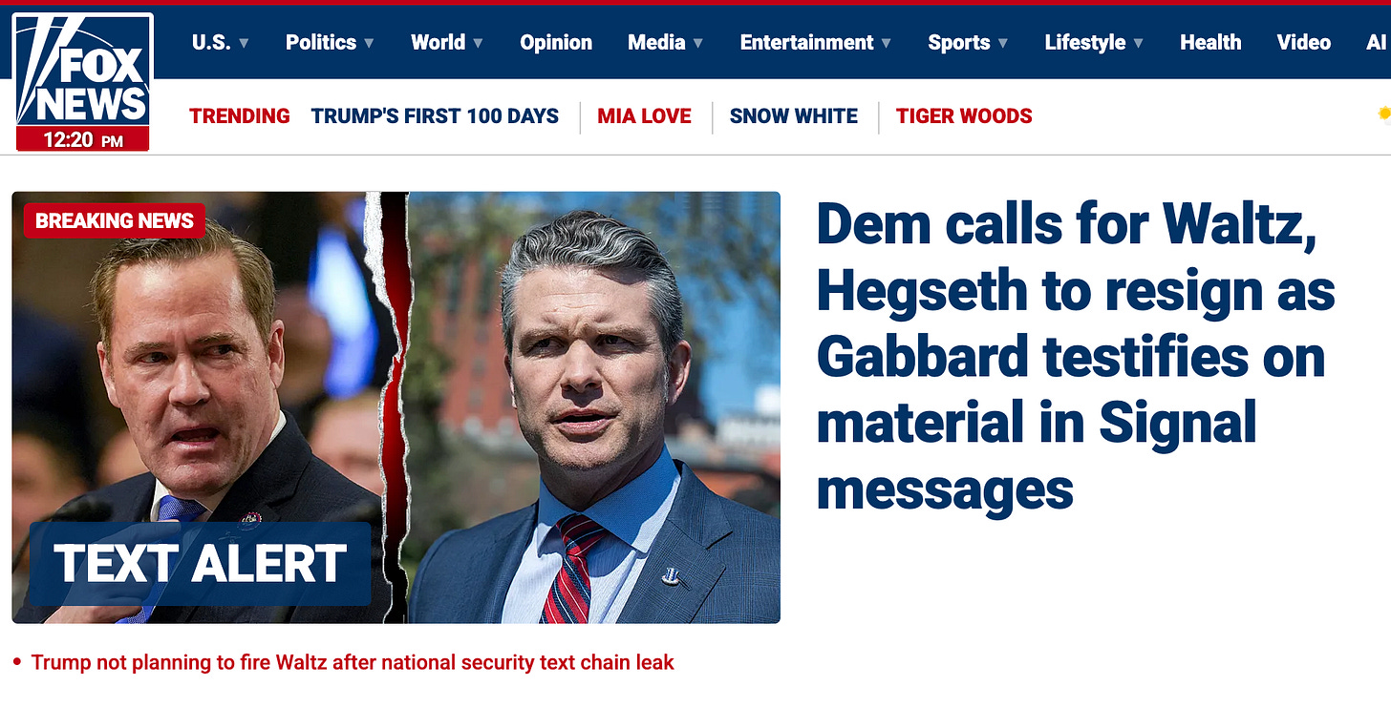The image size is (1391, 707).
Task: Click the Breaking News story image
Action: click(396, 407)
